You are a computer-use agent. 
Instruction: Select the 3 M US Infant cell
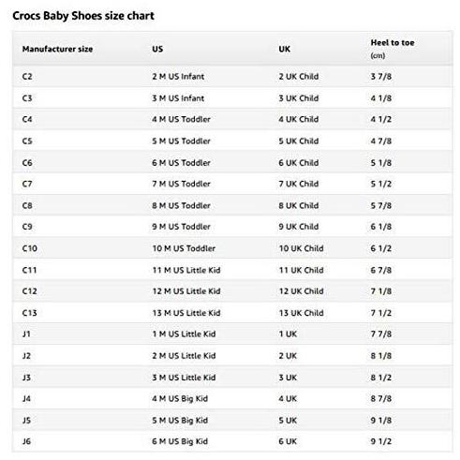[178, 98]
